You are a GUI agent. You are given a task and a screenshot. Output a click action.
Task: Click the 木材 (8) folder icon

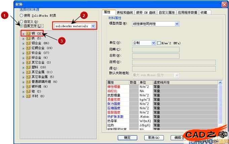[x=28, y=96]
